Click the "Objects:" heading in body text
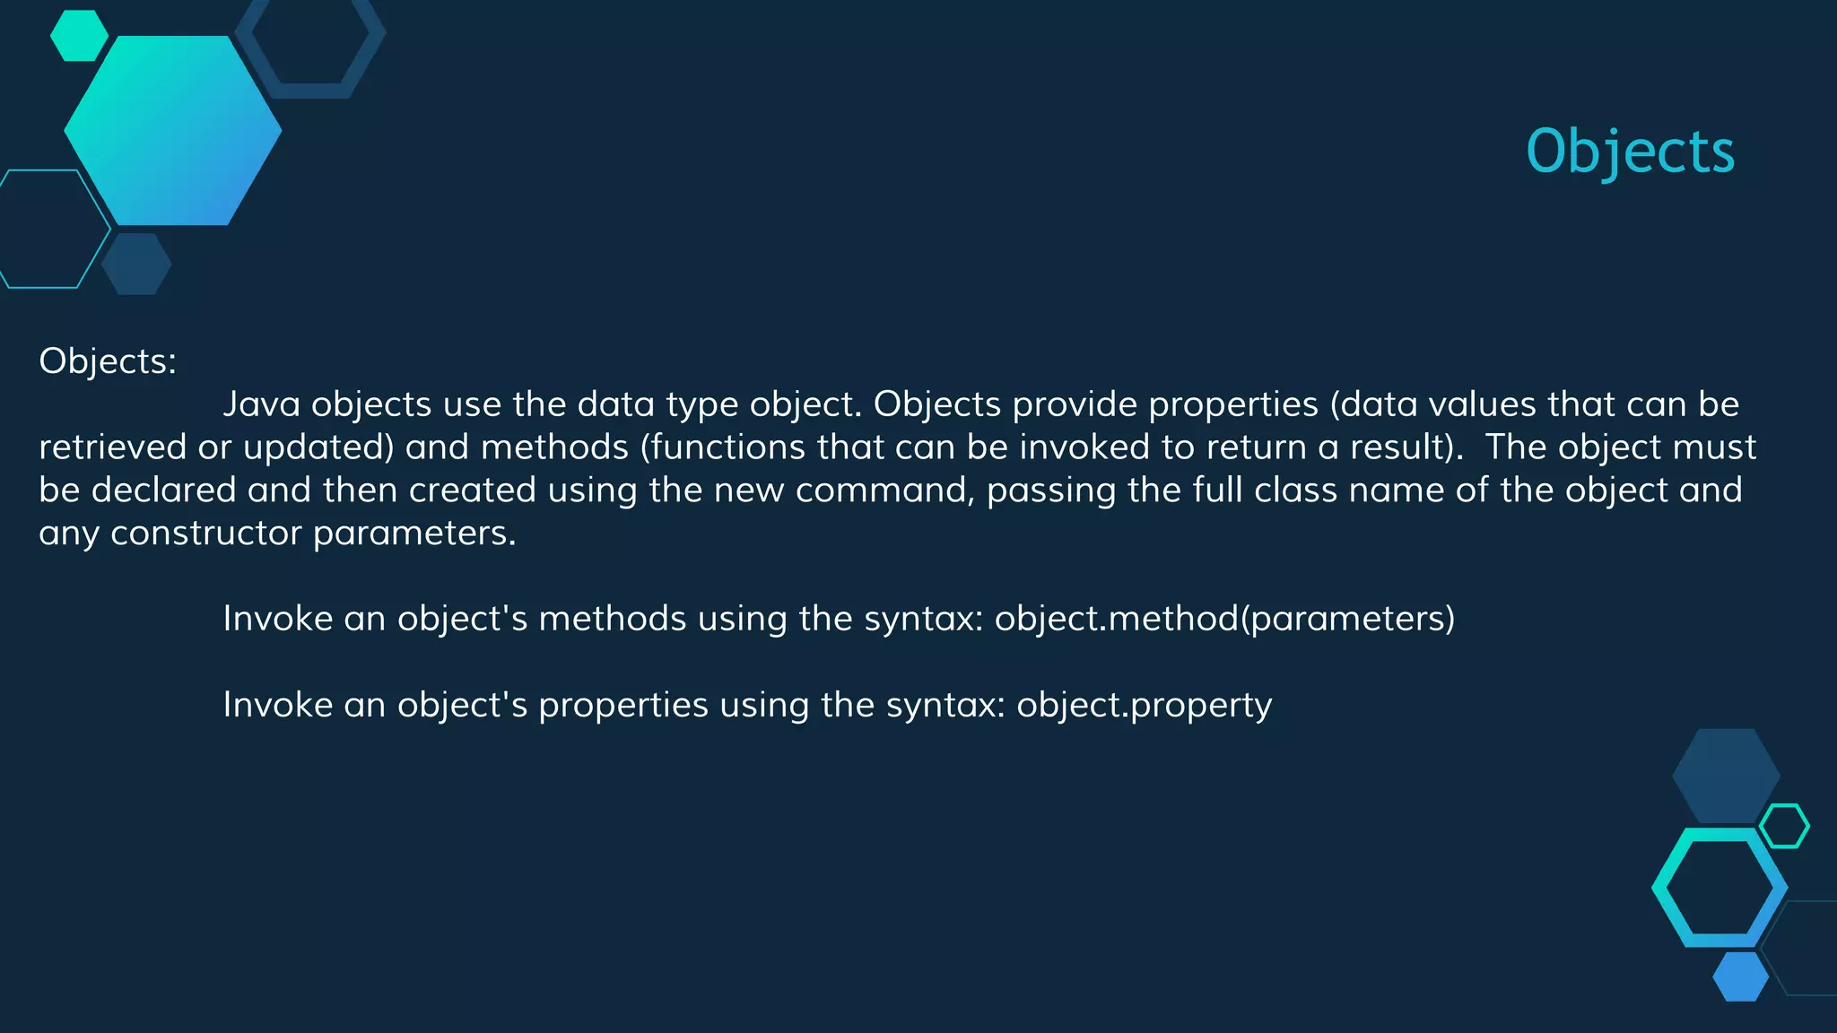The width and height of the screenshot is (1837, 1033). (108, 361)
